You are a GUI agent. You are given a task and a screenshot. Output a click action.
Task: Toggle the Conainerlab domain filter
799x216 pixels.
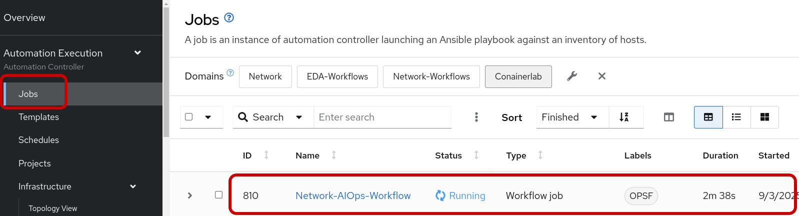click(x=518, y=76)
